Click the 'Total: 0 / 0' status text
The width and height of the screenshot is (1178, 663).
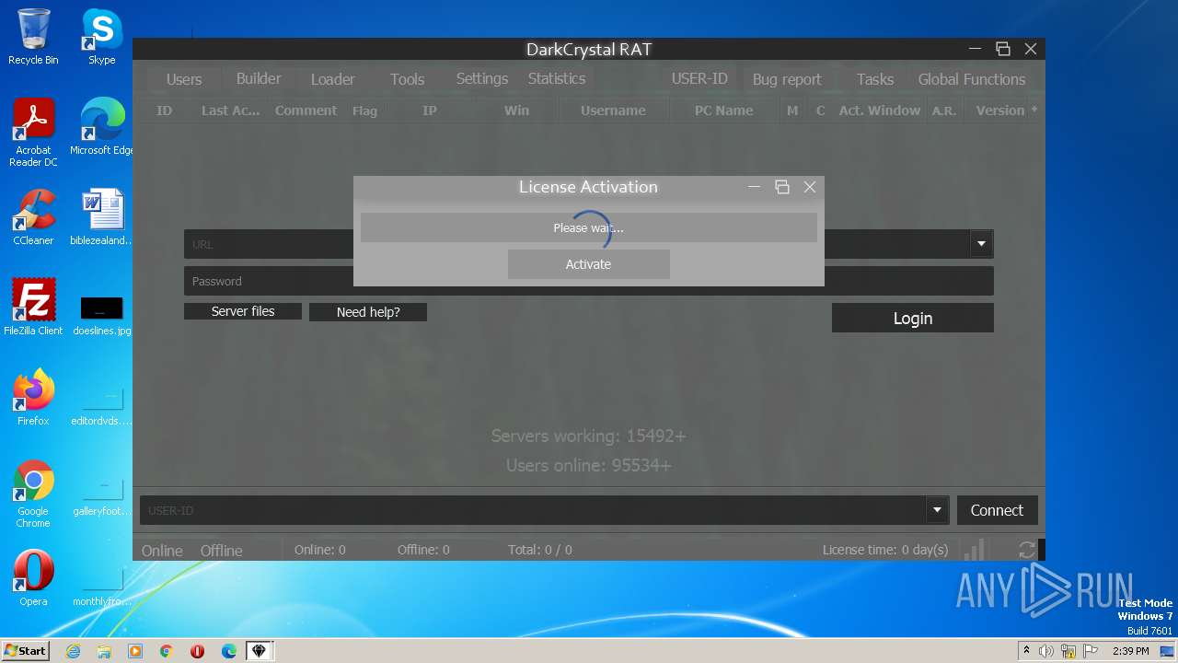[540, 550]
